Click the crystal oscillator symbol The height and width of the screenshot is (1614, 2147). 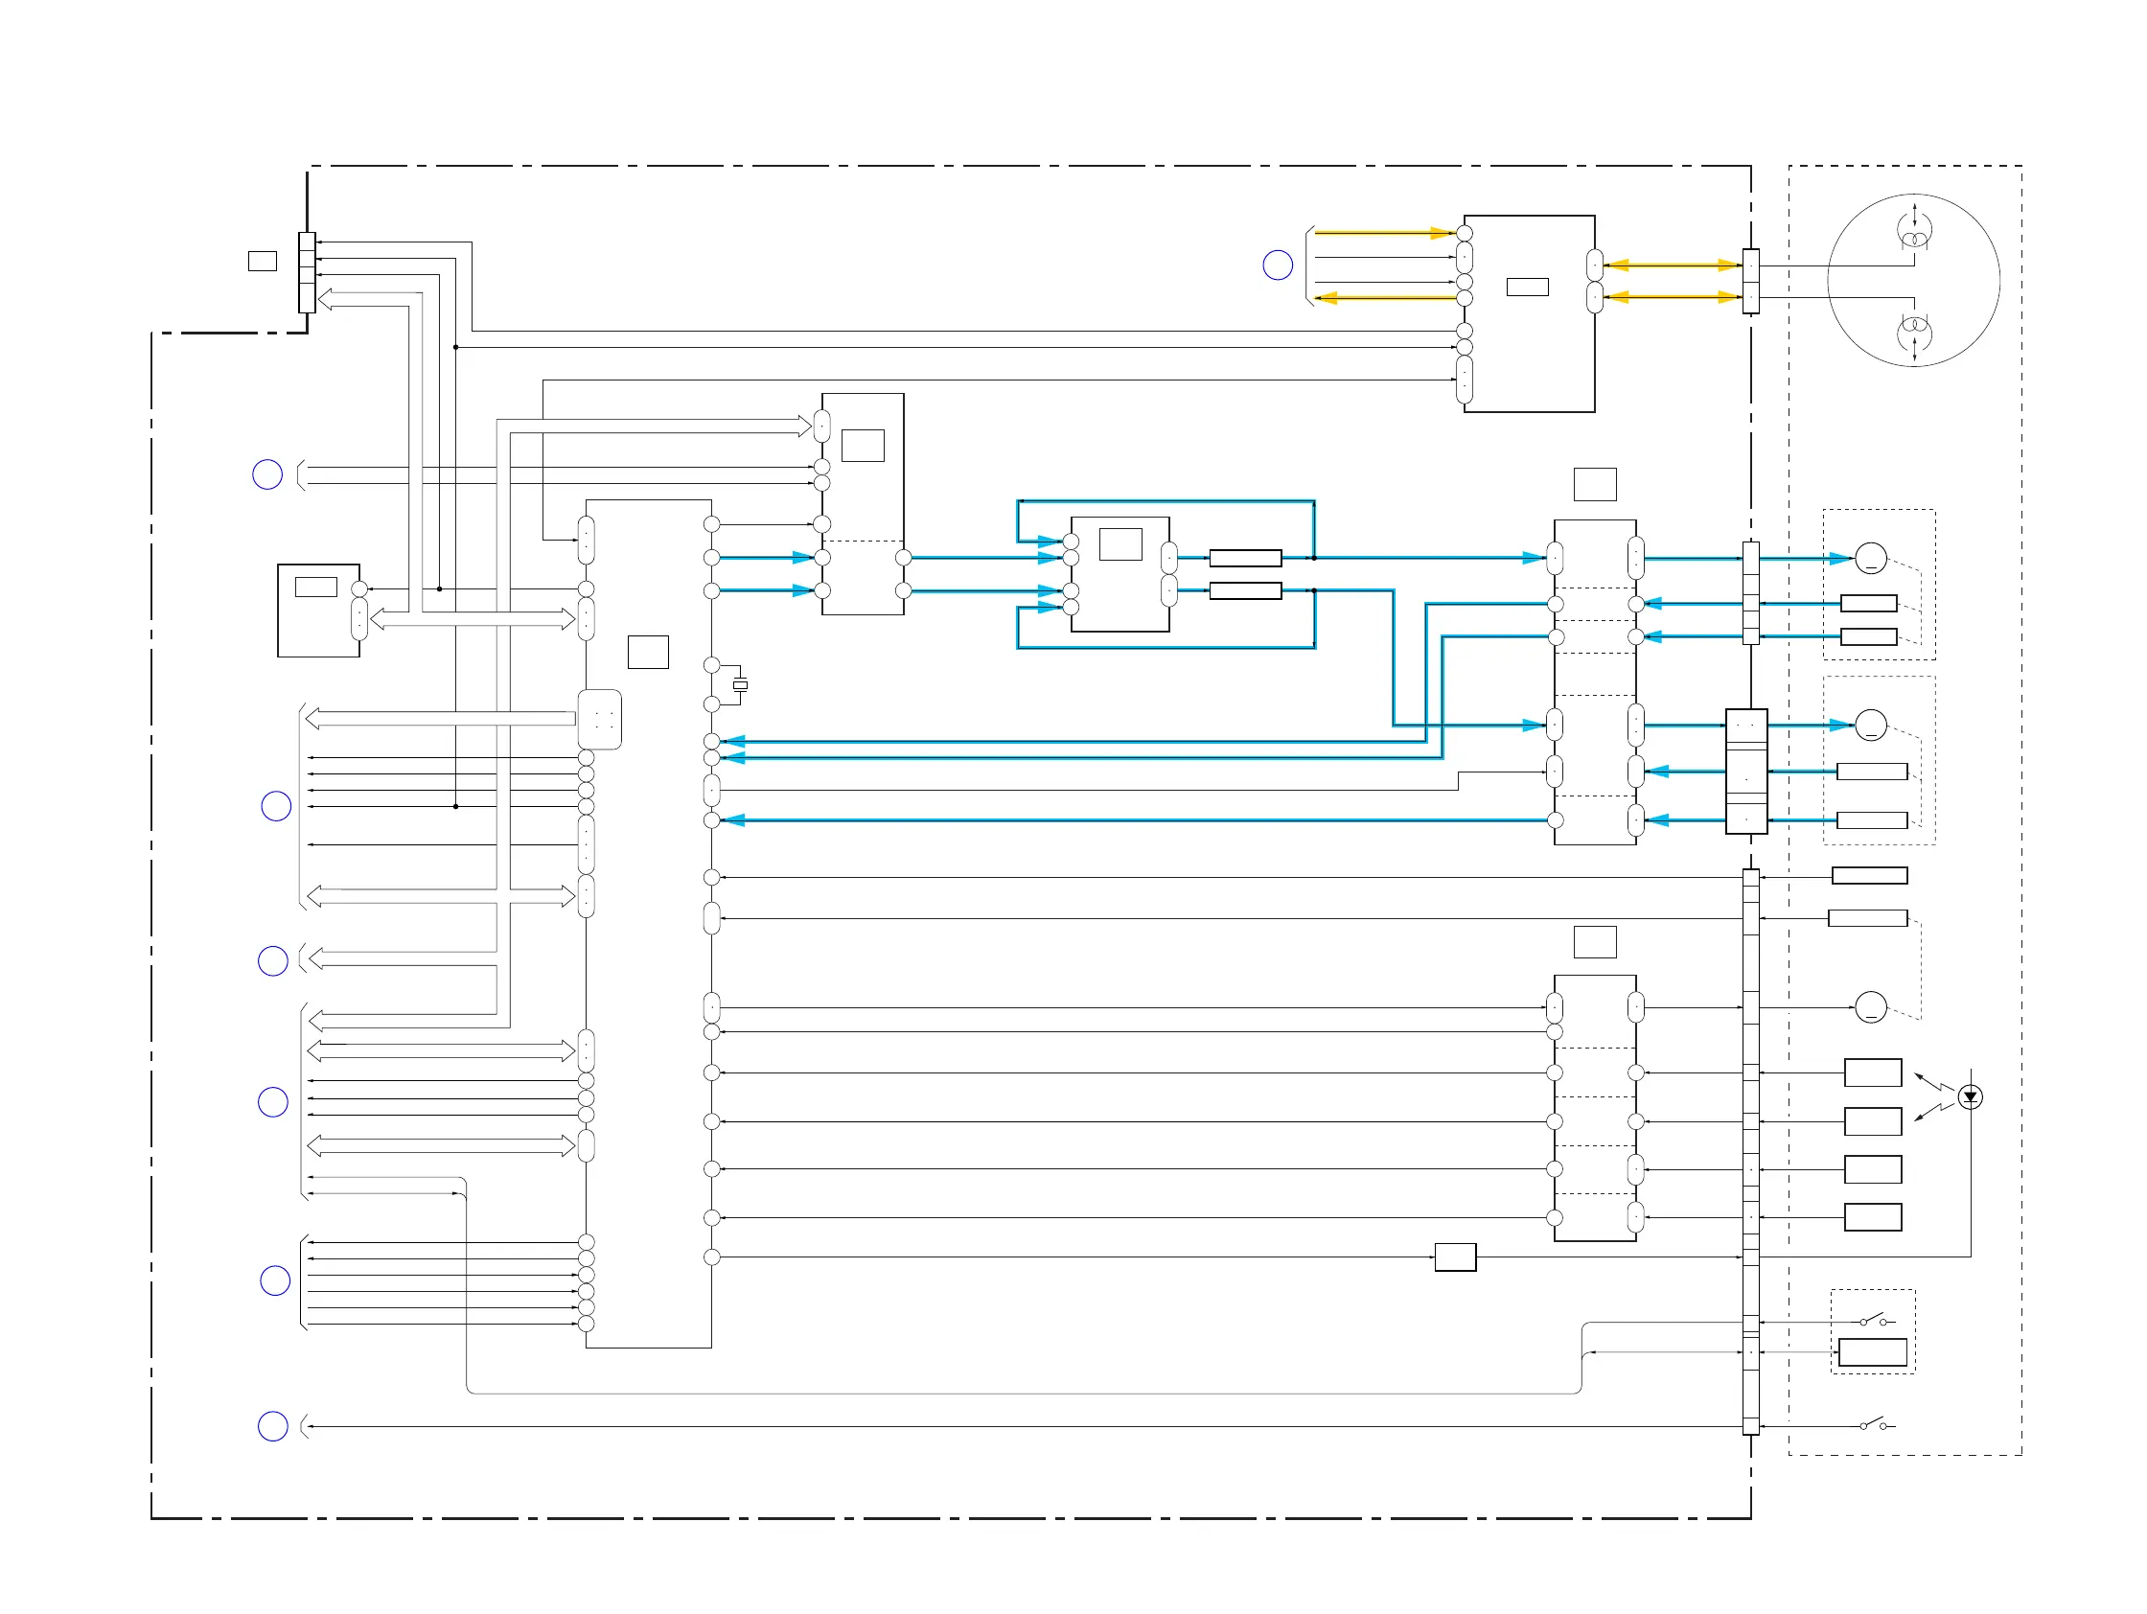(x=740, y=685)
